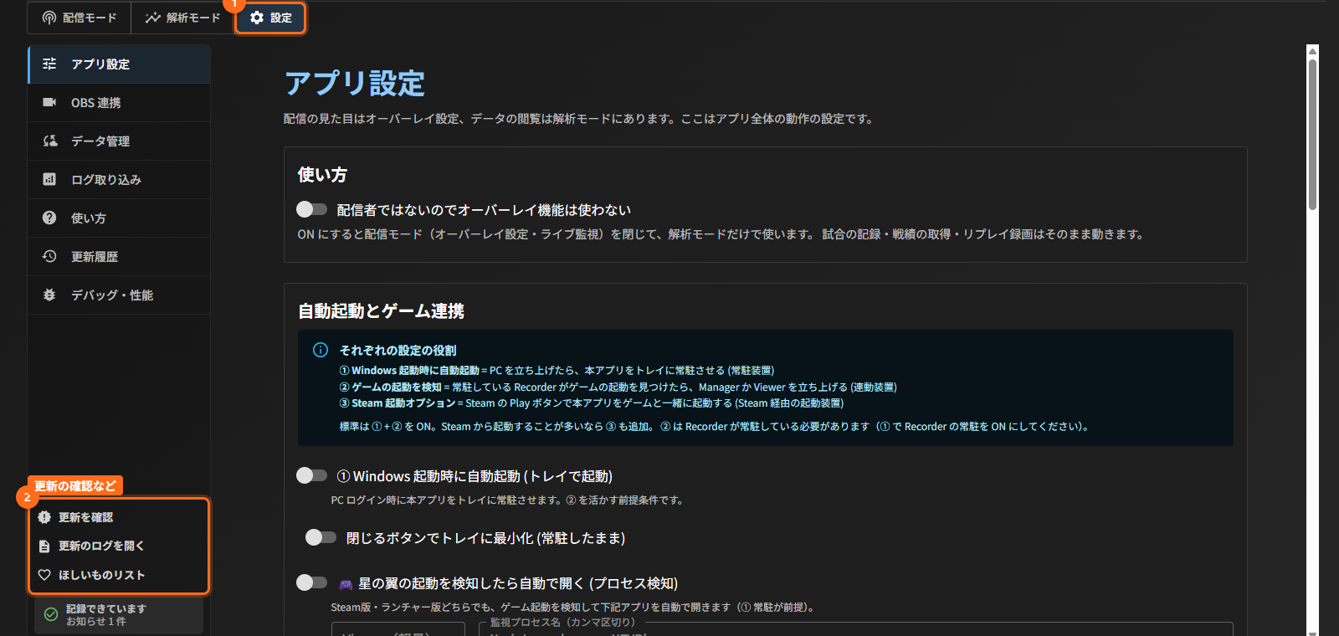The image size is (1339, 636).
Task: Click the data icon beside データ管理
Action: (49, 141)
